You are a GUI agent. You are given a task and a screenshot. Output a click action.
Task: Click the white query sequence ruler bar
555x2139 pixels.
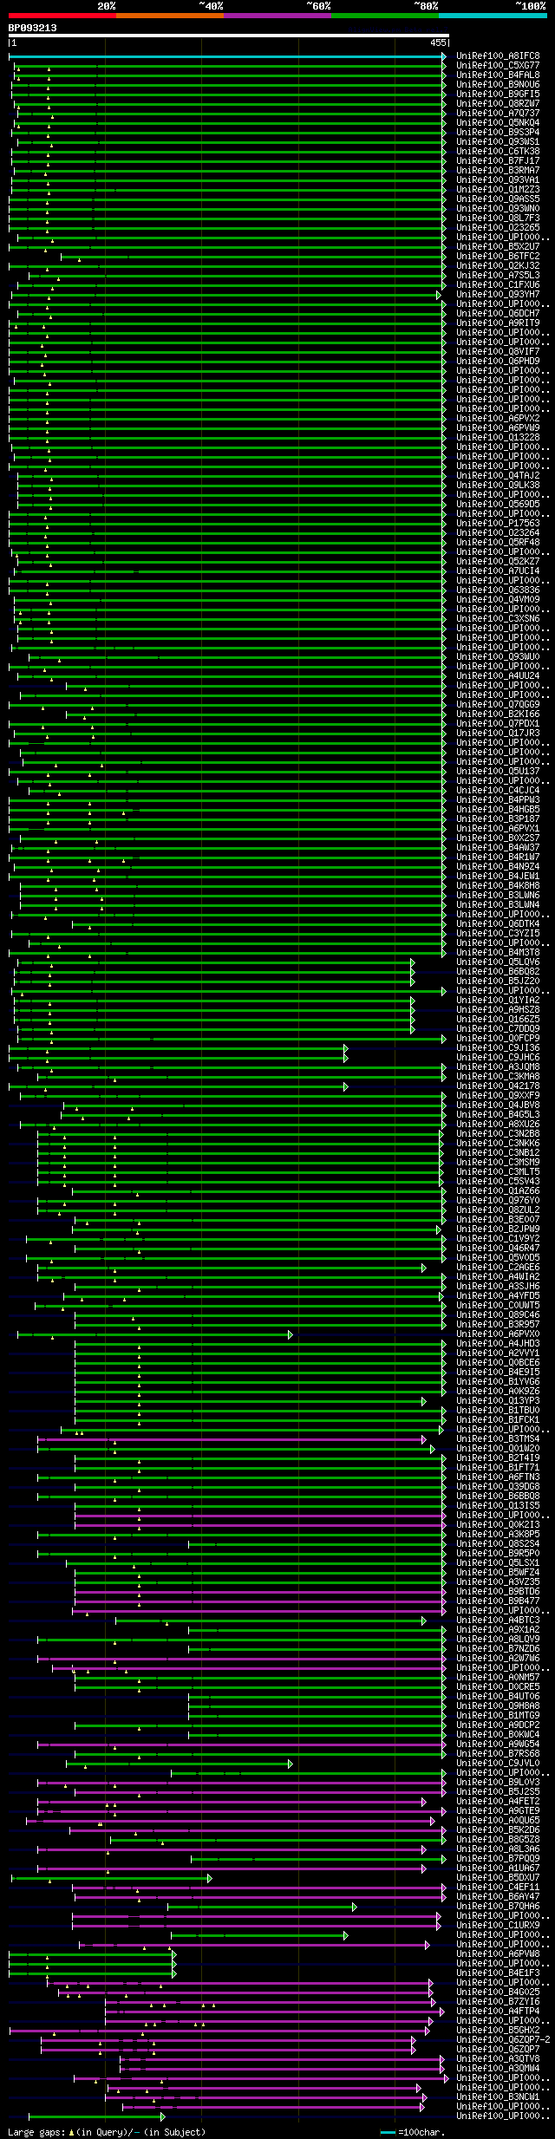coord(228,36)
